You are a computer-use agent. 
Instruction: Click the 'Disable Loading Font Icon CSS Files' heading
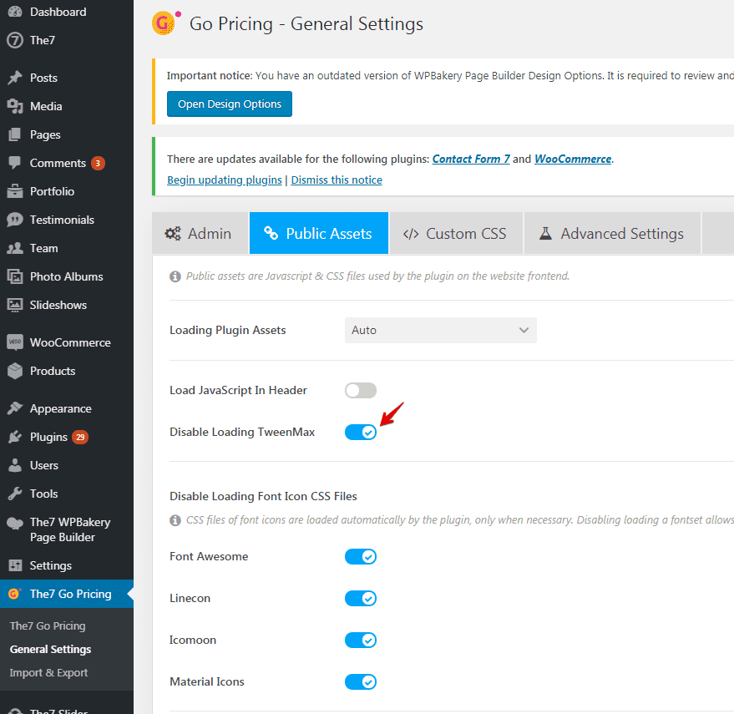(263, 496)
